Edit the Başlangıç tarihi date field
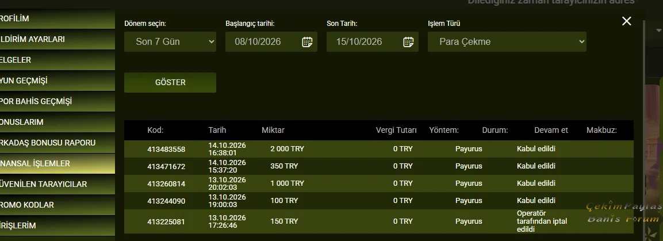Viewport: 663px width, 241px height. 271,42
